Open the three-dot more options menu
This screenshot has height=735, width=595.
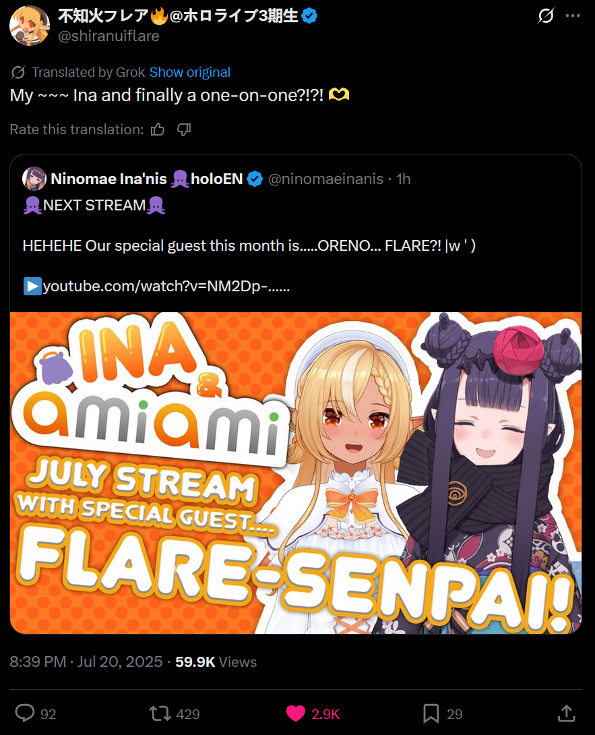pyautogui.click(x=573, y=16)
